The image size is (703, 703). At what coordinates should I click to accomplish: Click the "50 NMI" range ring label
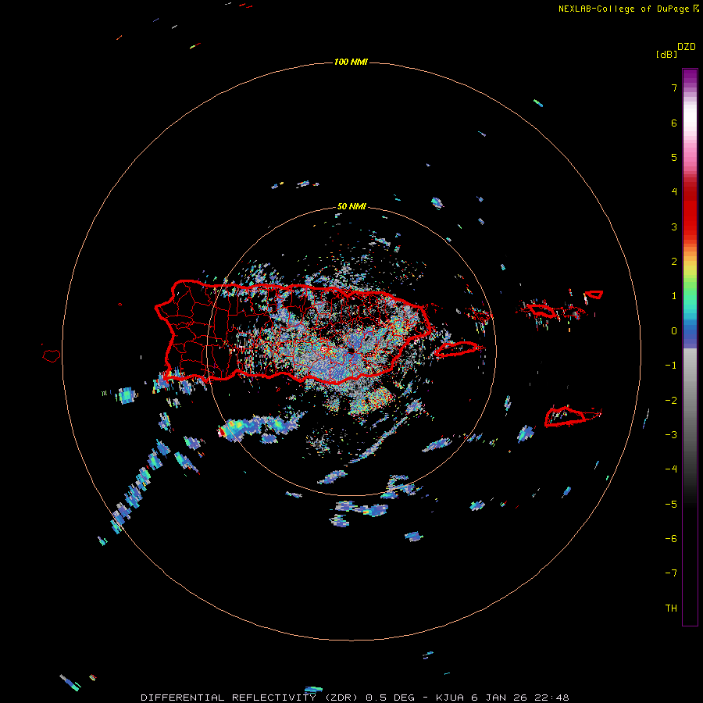click(351, 206)
